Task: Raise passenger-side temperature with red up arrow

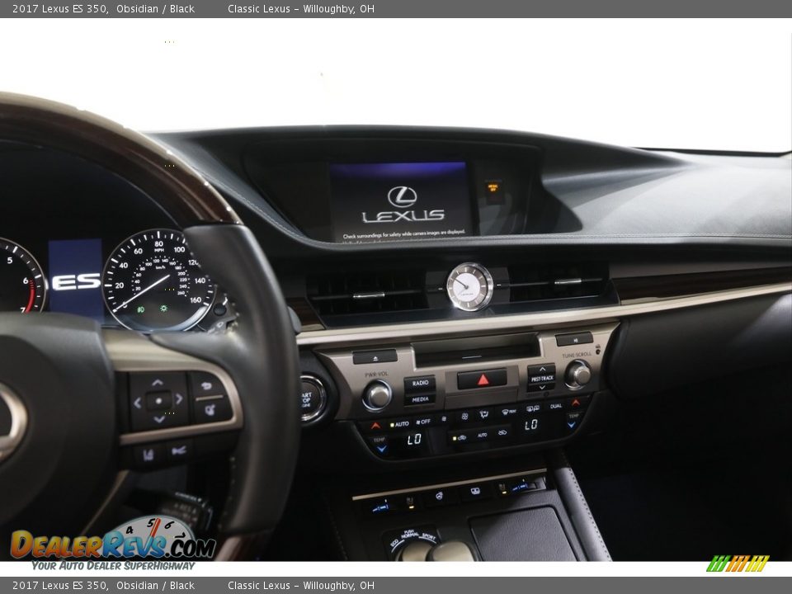Action: [x=576, y=403]
